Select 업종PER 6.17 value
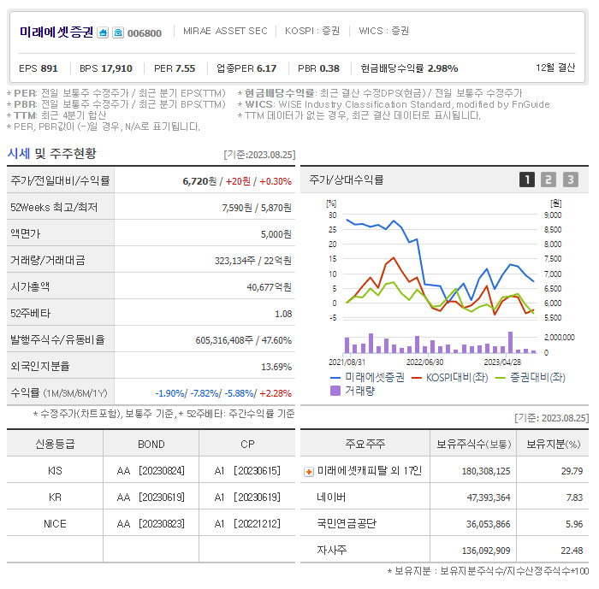The height and width of the screenshot is (589, 599). point(246,68)
